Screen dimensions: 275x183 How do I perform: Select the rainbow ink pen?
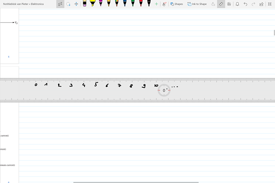tap(117, 3)
